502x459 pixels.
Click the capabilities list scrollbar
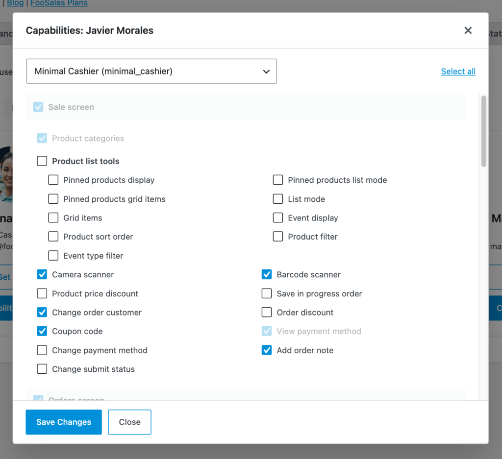[483, 131]
